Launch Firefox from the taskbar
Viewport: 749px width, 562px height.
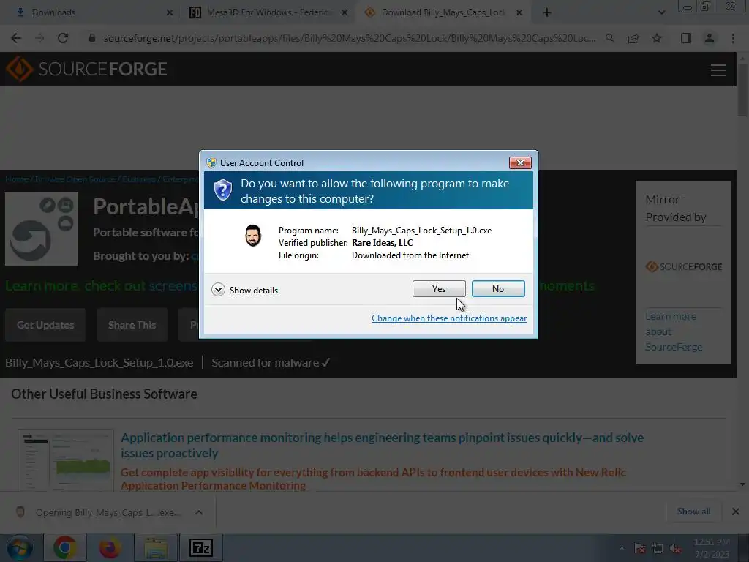coord(110,547)
